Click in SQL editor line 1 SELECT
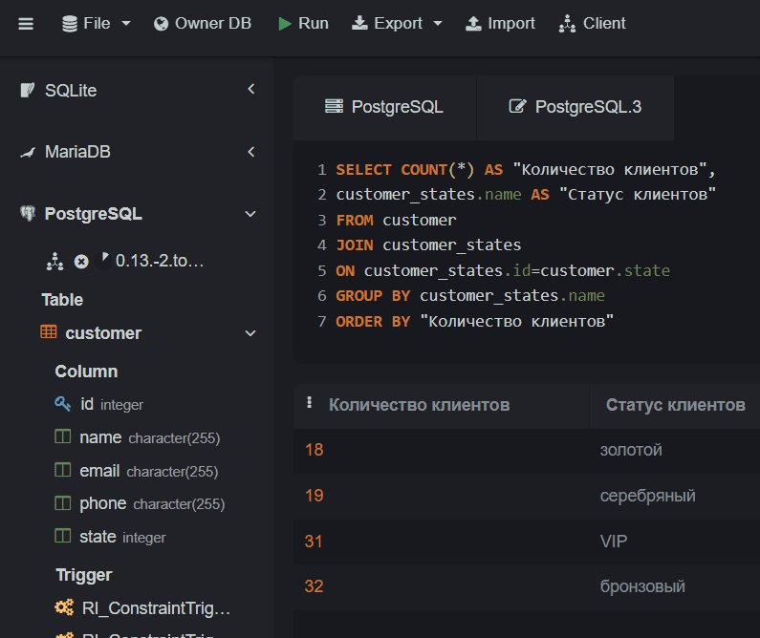 [363, 170]
